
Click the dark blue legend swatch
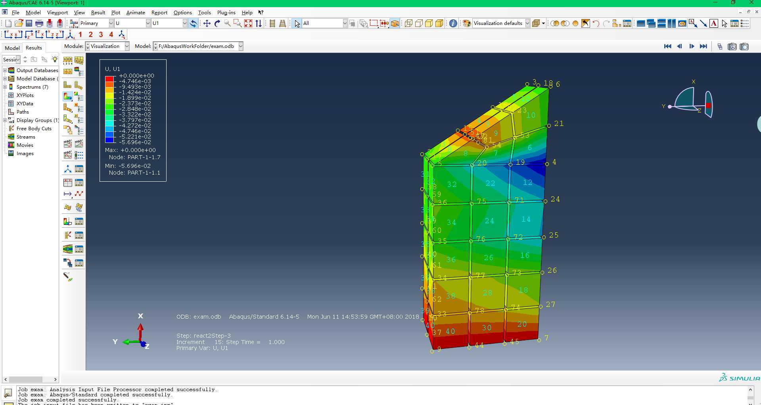point(109,140)
